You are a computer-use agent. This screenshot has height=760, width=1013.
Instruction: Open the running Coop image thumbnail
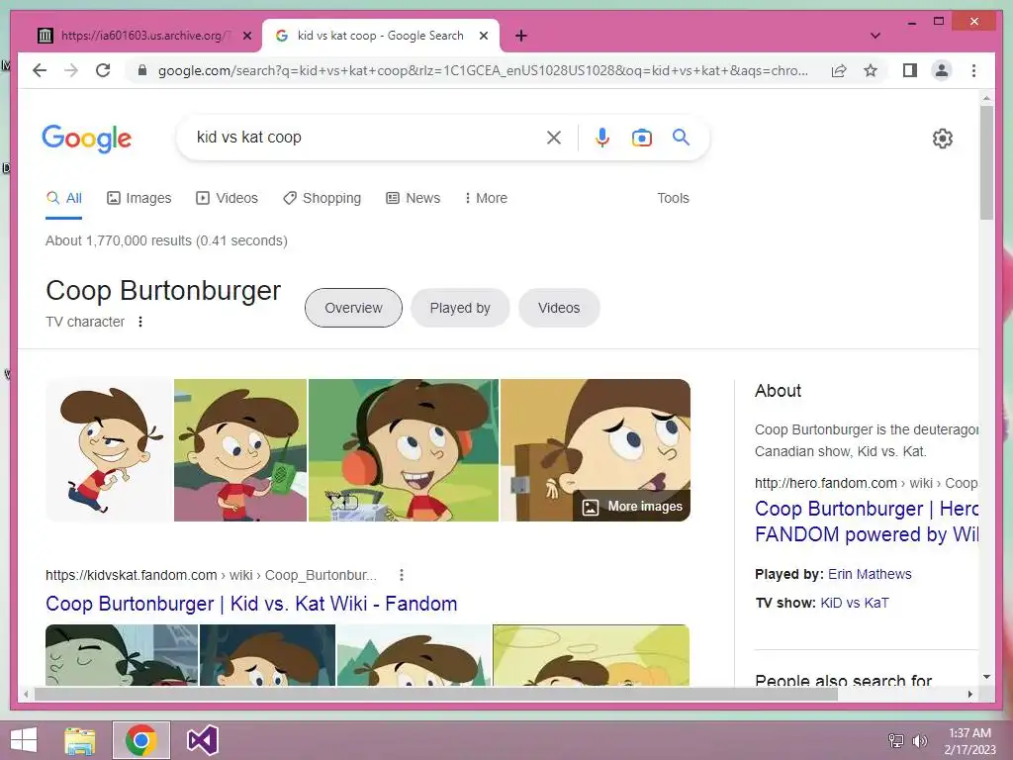[109, 450]
